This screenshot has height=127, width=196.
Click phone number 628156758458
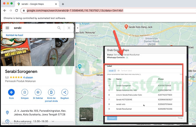click(164, 86)
